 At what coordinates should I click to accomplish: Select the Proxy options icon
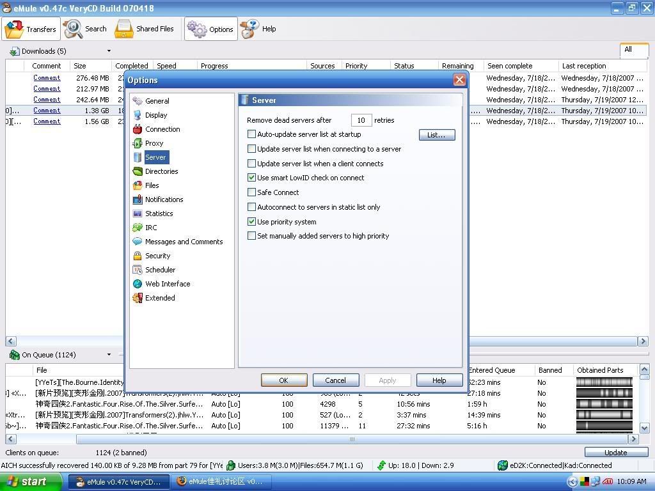(x=138, y=143)
